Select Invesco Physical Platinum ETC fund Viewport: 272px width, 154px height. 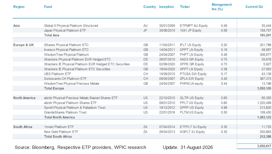pyautogui.click(x=66, y=50)
